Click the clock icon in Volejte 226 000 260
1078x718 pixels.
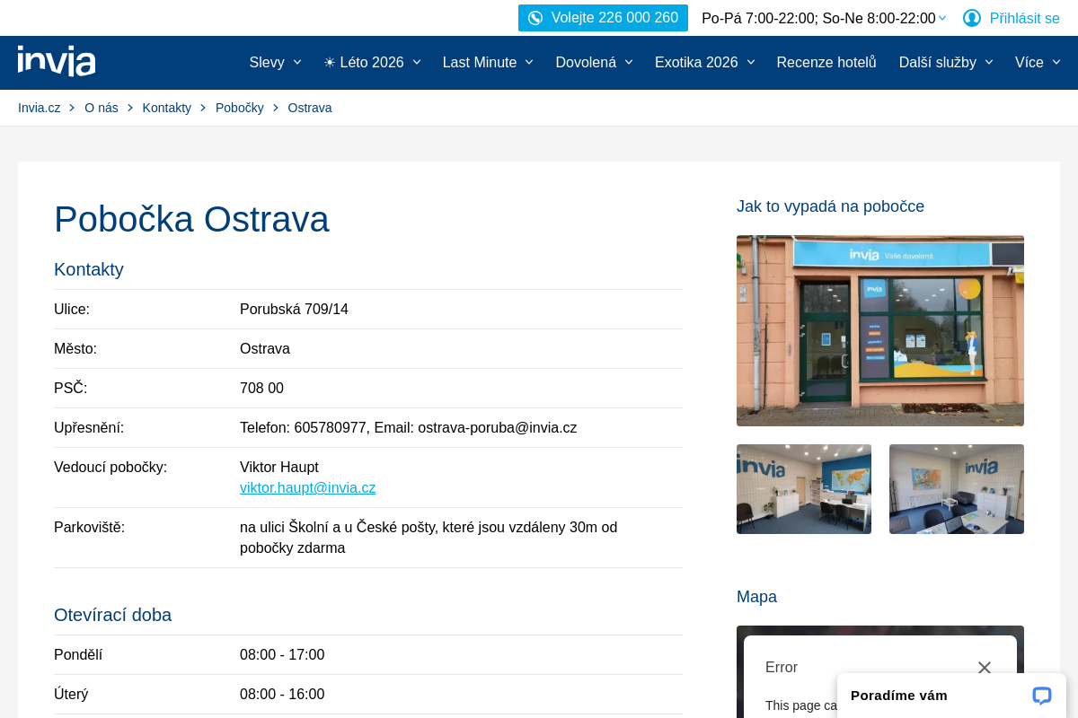point(535,17)
